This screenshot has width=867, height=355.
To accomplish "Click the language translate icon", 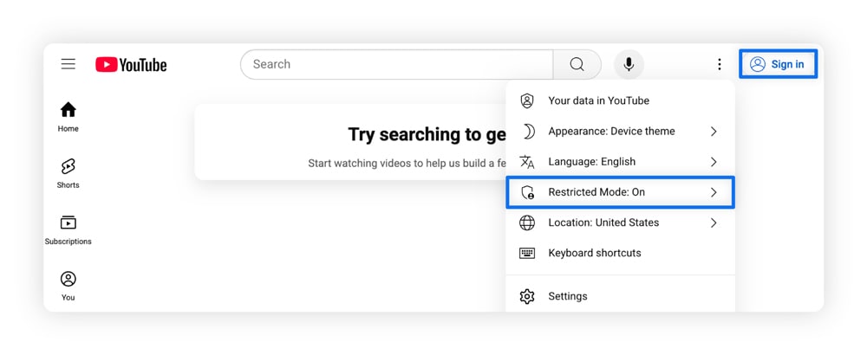I will coord(527,162).
